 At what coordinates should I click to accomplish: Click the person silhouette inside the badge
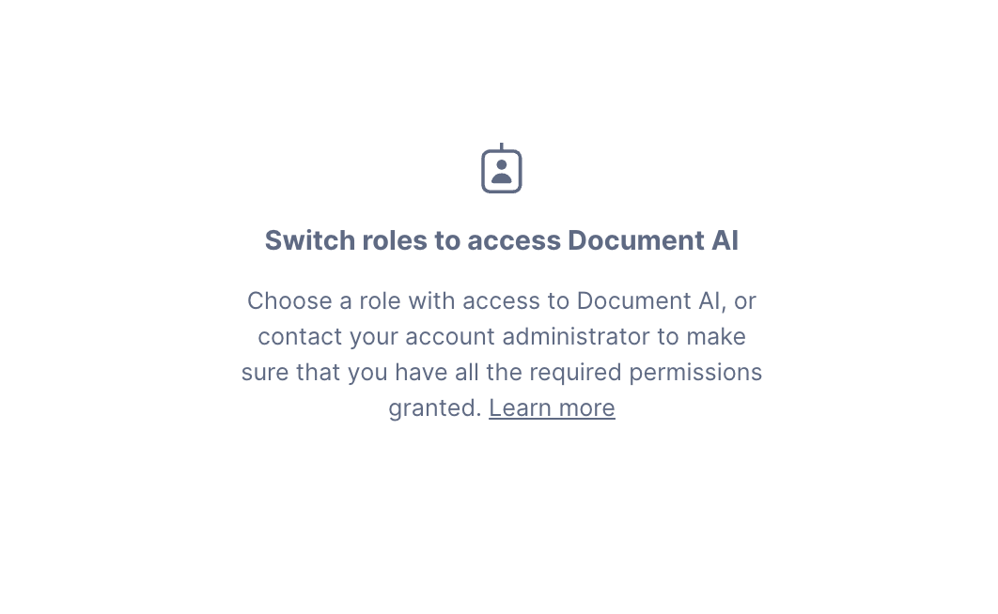[501, 172]
